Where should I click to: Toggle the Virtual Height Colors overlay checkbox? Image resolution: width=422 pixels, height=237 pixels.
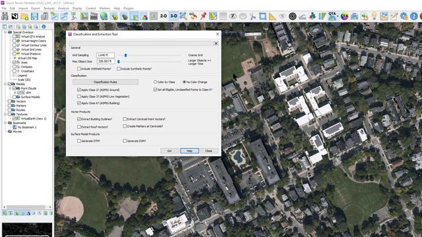[15, 41]
